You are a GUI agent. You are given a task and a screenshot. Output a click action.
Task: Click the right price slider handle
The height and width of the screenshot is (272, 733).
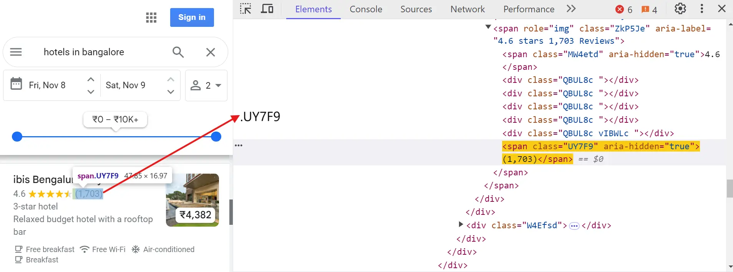216,137
